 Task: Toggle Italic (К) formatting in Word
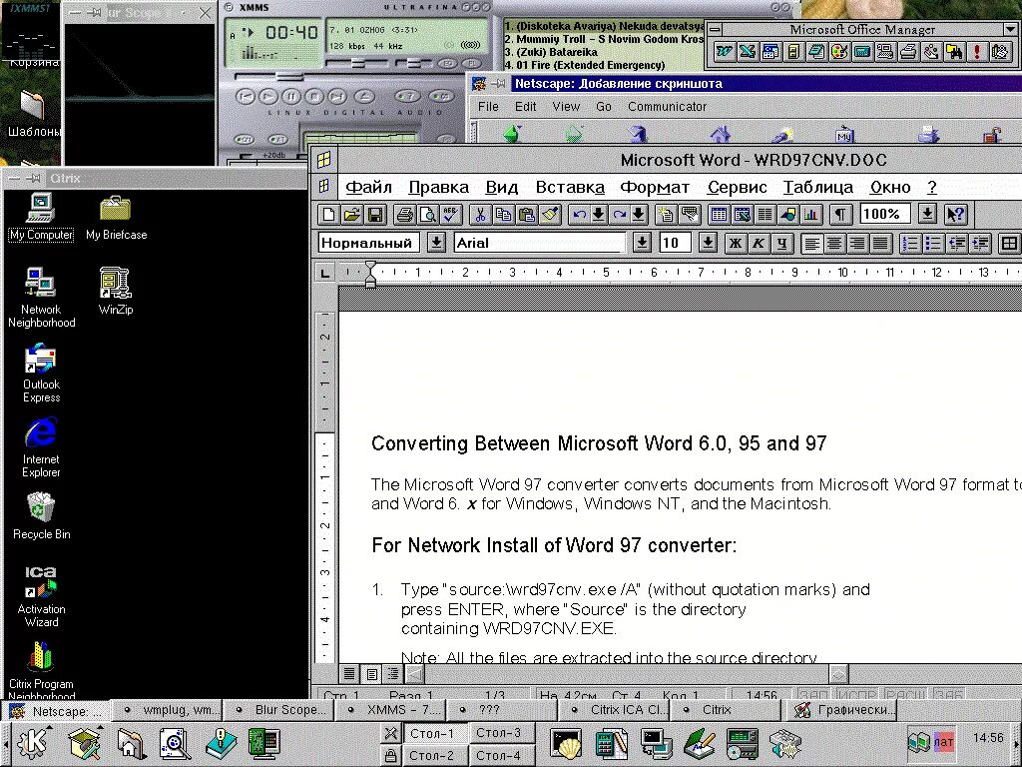pyautogui.click(x=759, y=244)
